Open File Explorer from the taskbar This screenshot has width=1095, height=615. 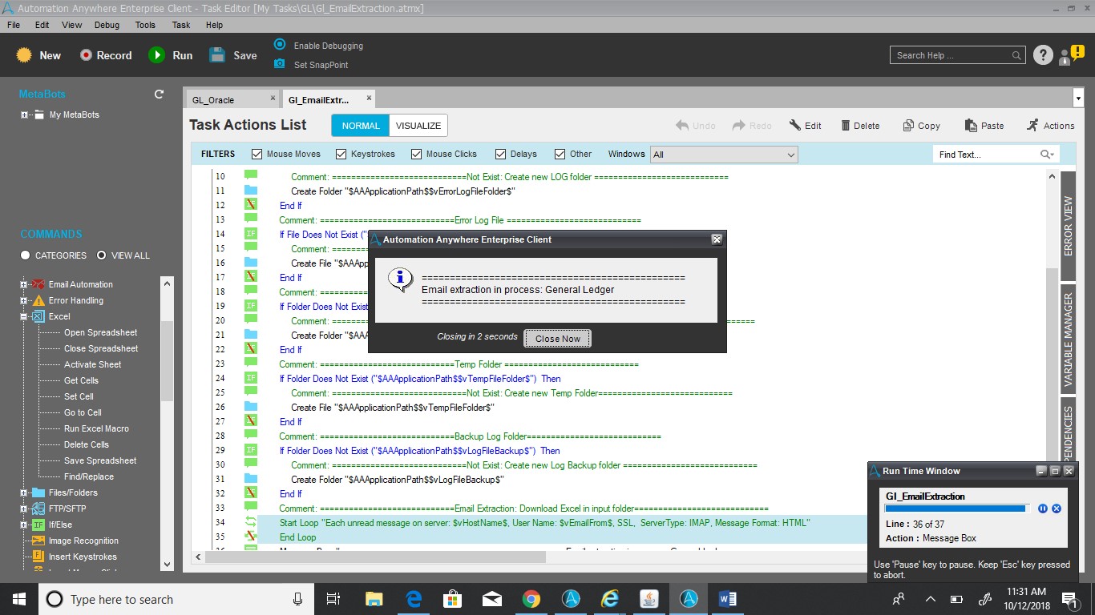[374, 599]
